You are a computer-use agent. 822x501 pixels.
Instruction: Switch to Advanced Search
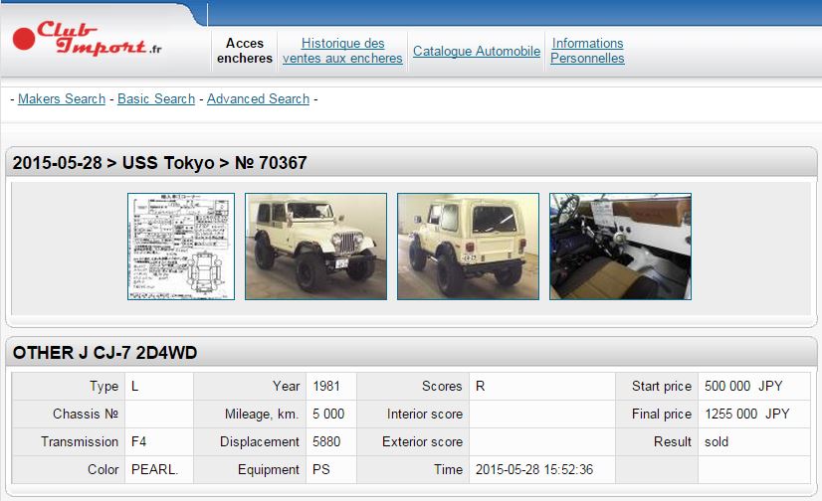[258, 98]
